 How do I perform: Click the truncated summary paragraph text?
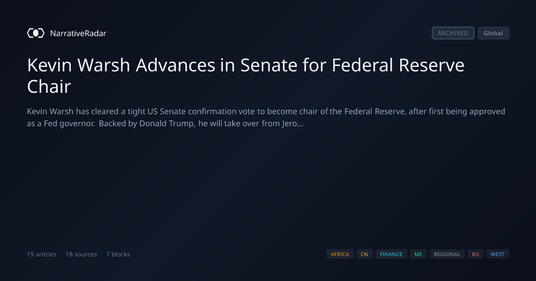[x=266, y=117]
